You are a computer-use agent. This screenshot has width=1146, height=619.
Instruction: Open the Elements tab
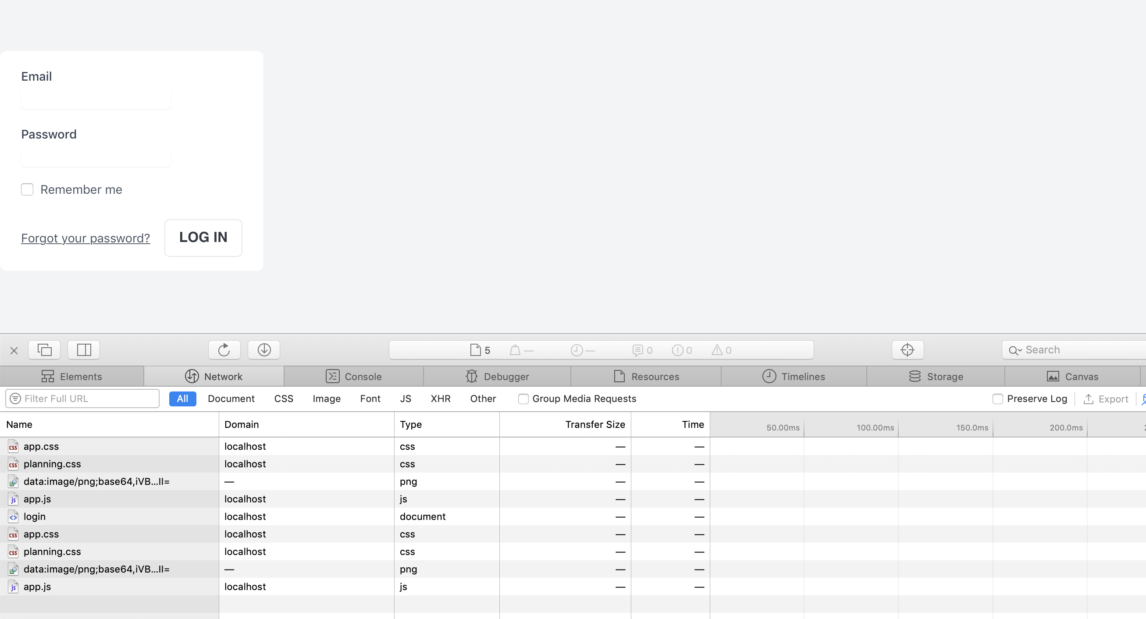tap(71, 377)
